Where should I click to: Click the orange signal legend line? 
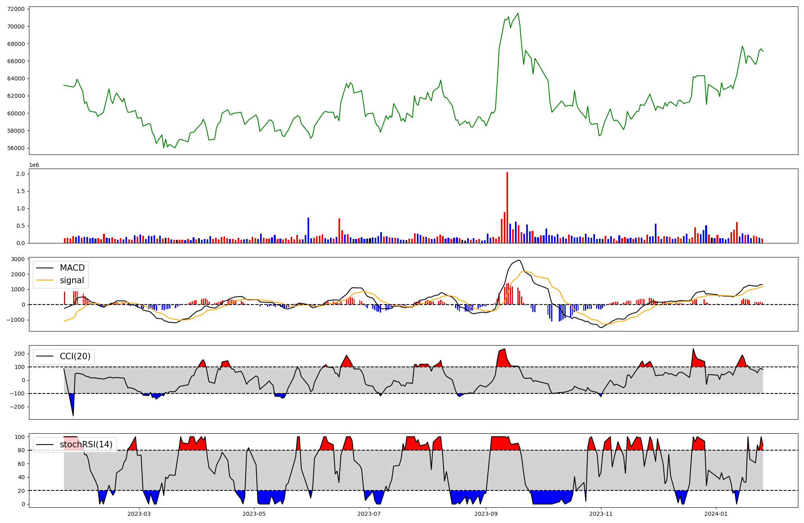tap(45, 280)
